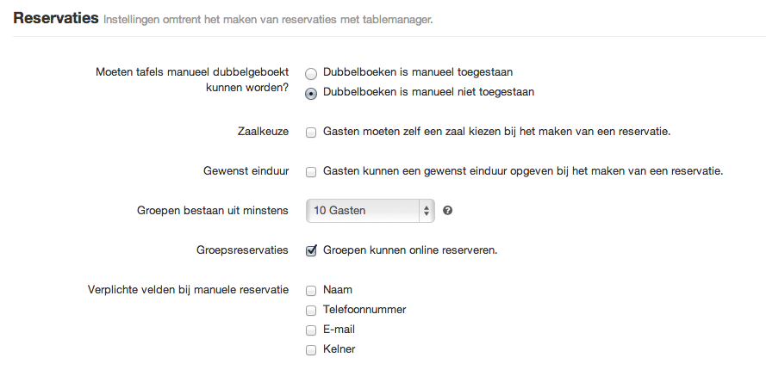This screenshot has width=766, height=376.
Task: Select 'Dubbelboeken is manueel niet toegestaan' radio button
Action: [x=311, y=93]
